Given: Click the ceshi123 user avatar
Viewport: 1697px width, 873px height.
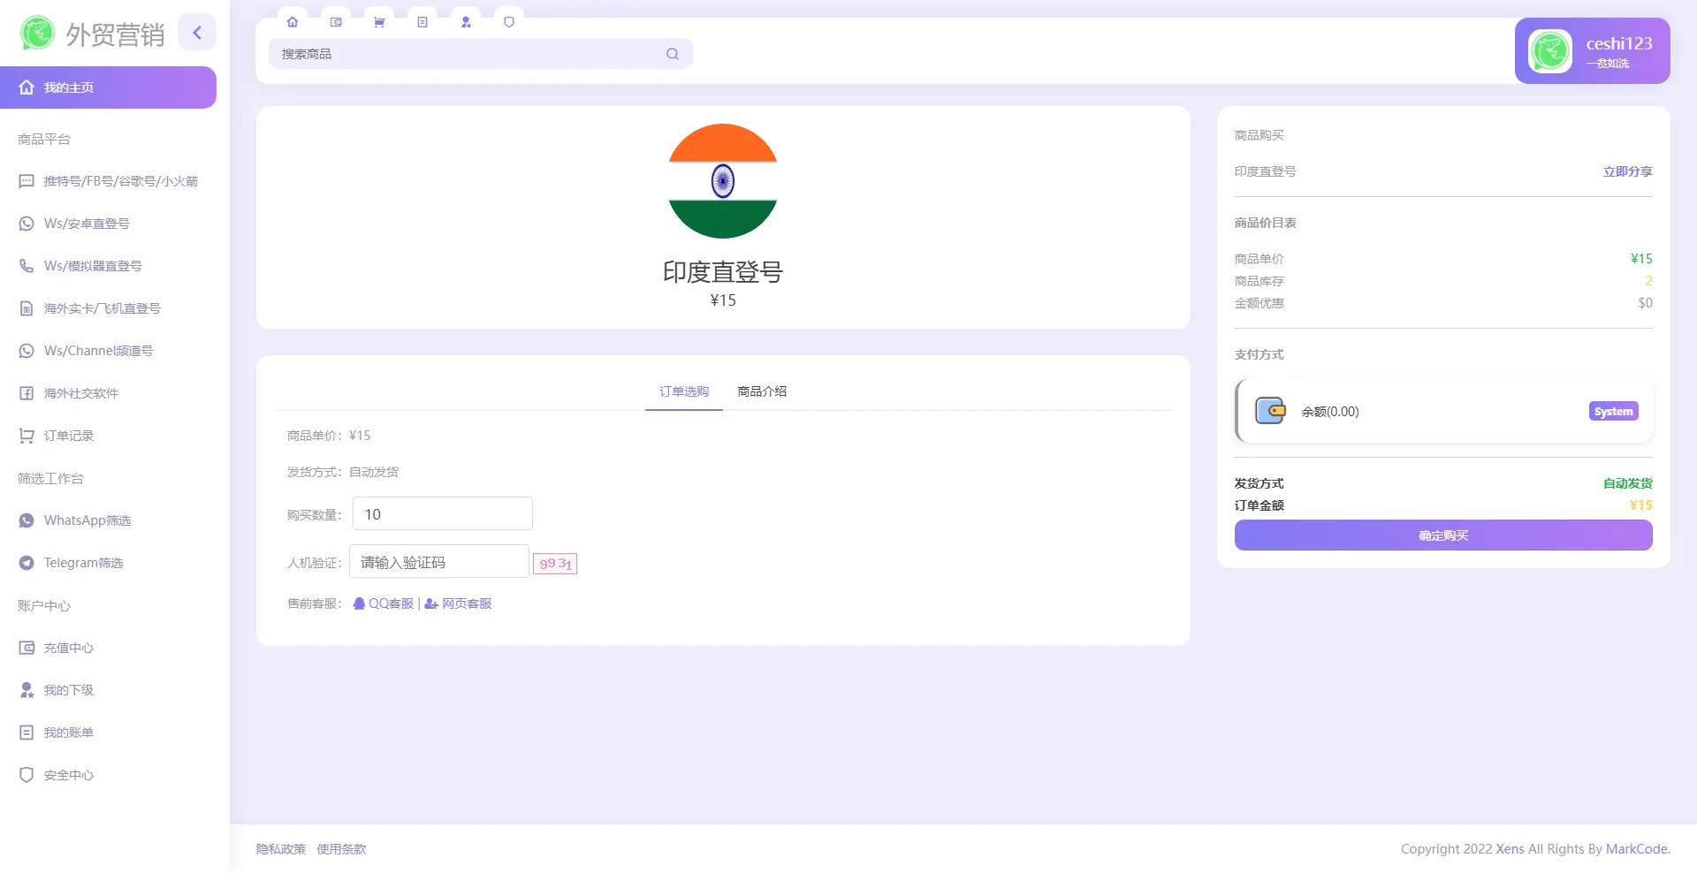Looking at the screenshot, I should pyautogui.click(x=1549, y=50).
